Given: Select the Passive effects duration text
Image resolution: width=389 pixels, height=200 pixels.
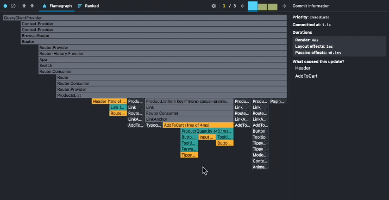Looking at the screenshot, I should pyautogui.click(x=318, y=52).
